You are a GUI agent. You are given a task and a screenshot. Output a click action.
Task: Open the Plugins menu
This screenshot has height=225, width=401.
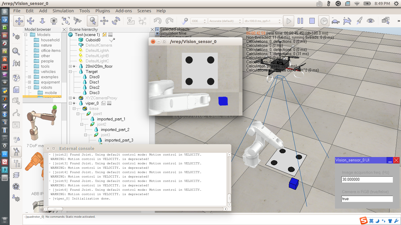point(103,11)
